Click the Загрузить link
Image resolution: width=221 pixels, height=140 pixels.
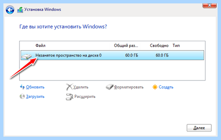click(35, 97)
